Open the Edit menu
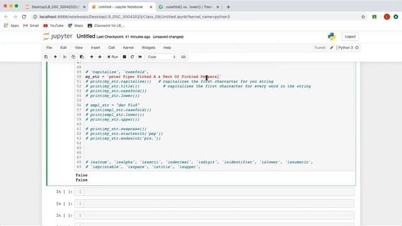 (63, 48)
